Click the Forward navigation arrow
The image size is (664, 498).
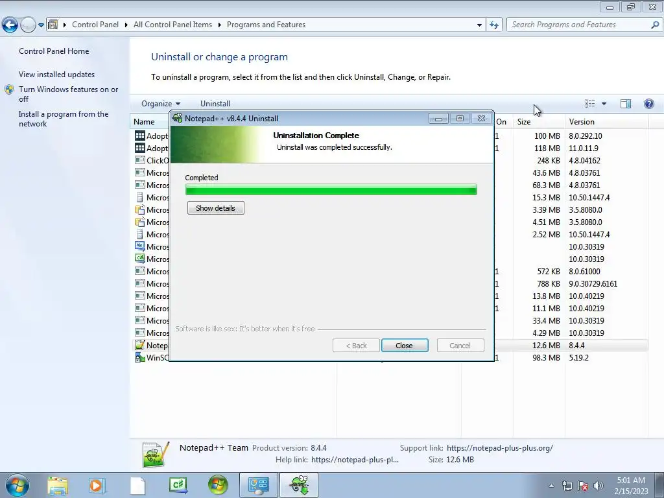28,25
